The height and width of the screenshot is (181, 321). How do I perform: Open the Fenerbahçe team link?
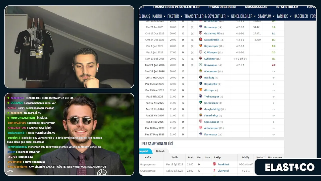pos(211,115)
